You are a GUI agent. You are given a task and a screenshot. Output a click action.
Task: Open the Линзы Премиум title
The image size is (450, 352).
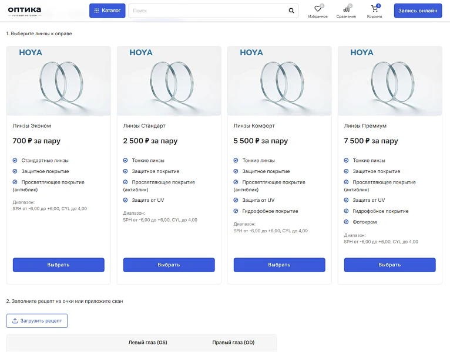[365, 126]
